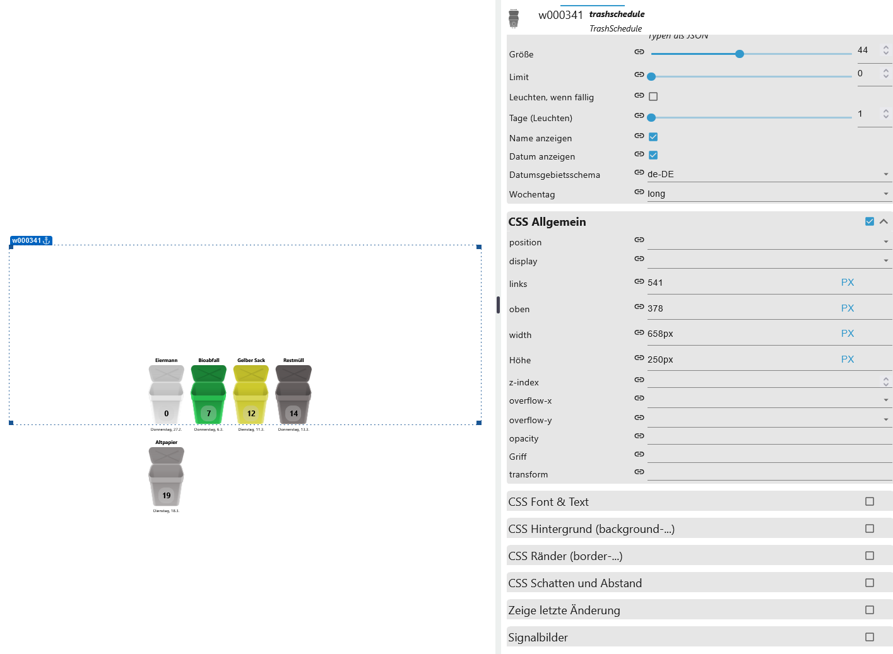Click link icon for overflow-x property
The width and height of the screenshot is (893, 654).
(x=639, y=398)
